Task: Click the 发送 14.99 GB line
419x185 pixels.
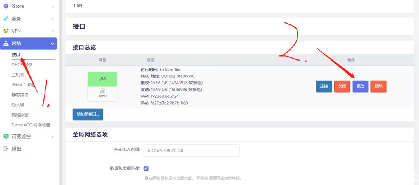Action: tap(171, 89)
